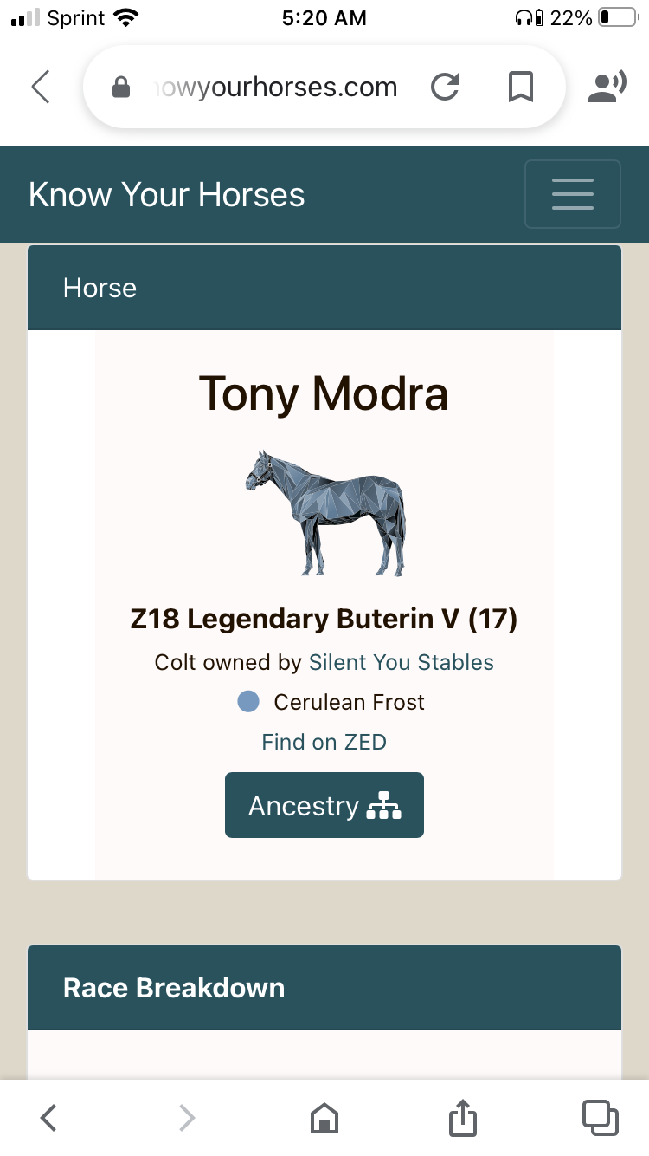This screenshot has width=649, height=1156.
Task: Open Silent You Stables owner link
Action: pyautogui.click(x=402, y=663)
